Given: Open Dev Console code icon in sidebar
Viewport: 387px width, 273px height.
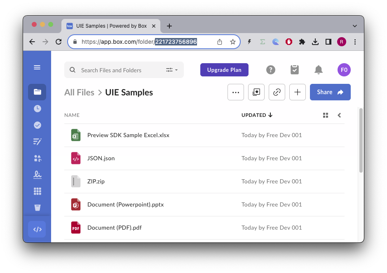Looking at the screenshot, I should click(37, 229).
